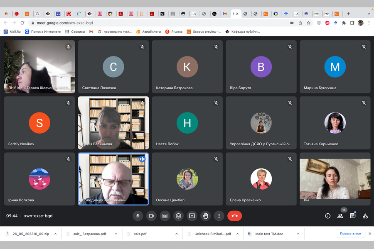
Task: Raise hand using the hand icon
Action: click(205, 216)
